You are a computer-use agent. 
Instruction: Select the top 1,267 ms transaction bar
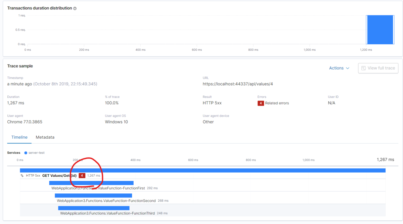tap(203, 170)
